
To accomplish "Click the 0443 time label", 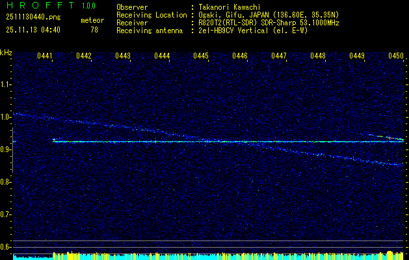I will (123, 57).
